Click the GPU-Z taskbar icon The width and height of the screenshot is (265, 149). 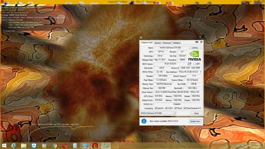click(106, 146)
